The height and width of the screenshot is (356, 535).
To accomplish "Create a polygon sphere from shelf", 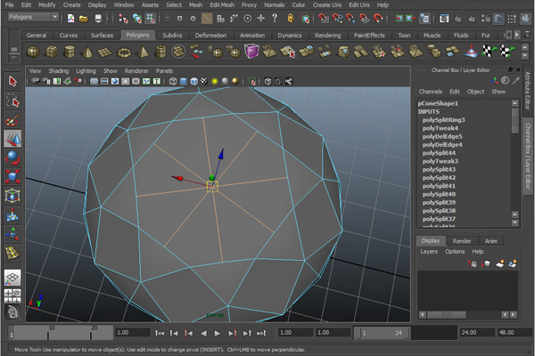I will pos(33,52).
